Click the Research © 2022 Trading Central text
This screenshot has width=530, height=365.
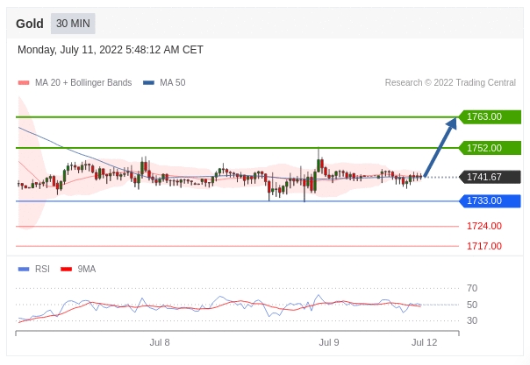(x=450, y=82)
